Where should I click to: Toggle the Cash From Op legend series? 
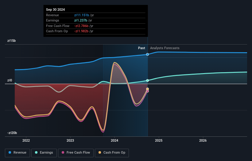[x=112, y=153]
